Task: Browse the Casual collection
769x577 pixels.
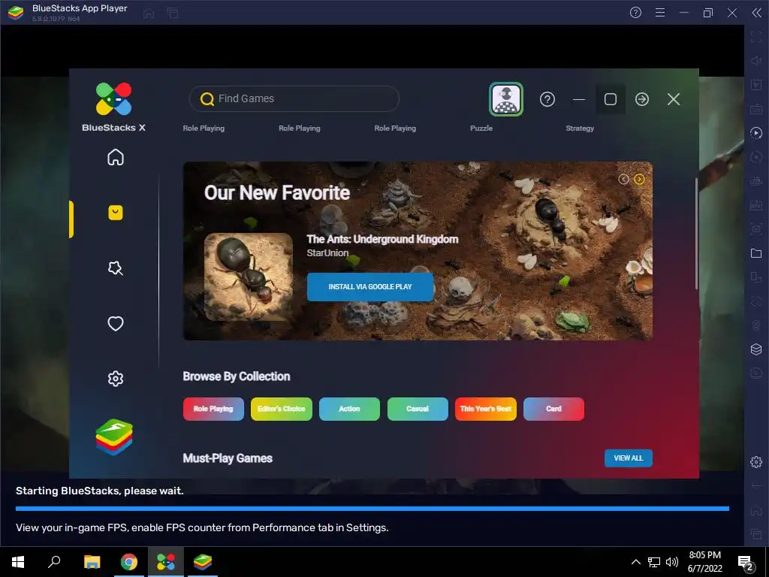Action: tap(418, 409)
